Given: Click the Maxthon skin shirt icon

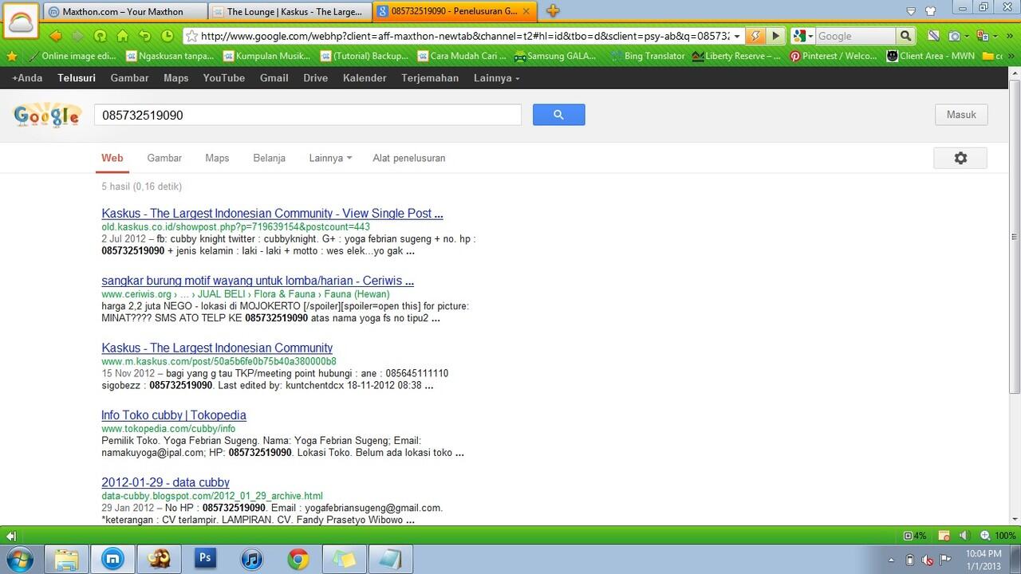Looking at the screenshot, I should 930,11.
